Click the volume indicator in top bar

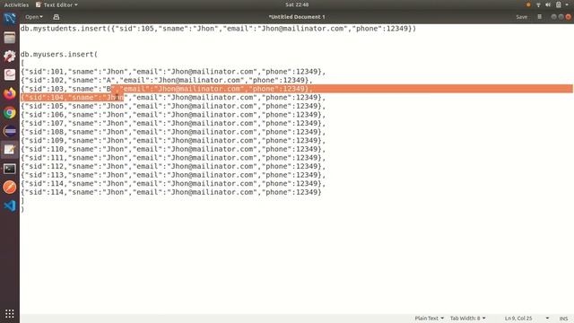tap(548, 4)
